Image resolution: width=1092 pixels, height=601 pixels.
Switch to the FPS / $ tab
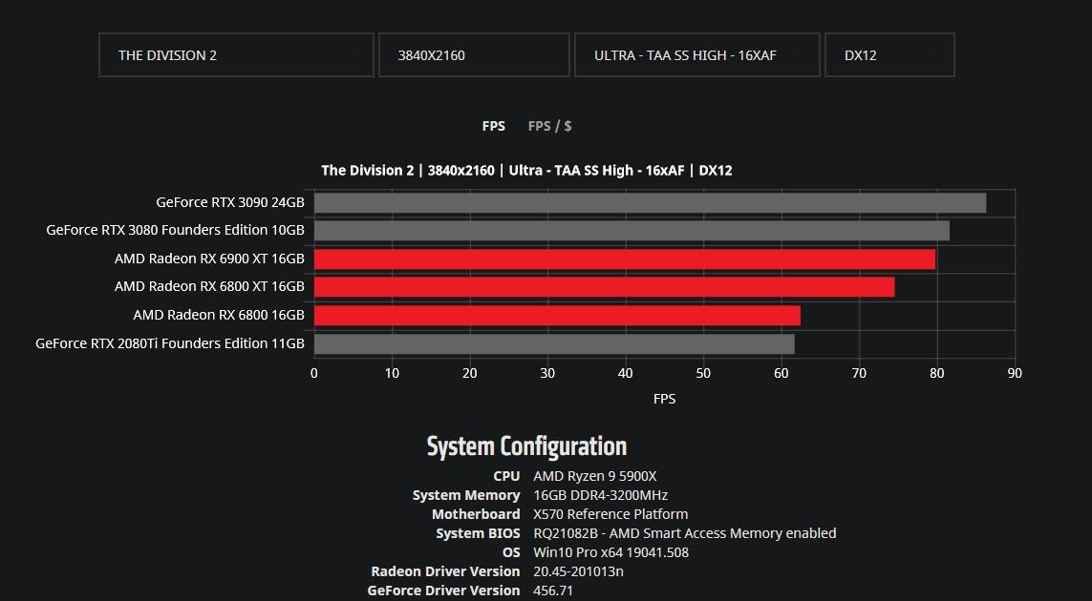[549, 126]
